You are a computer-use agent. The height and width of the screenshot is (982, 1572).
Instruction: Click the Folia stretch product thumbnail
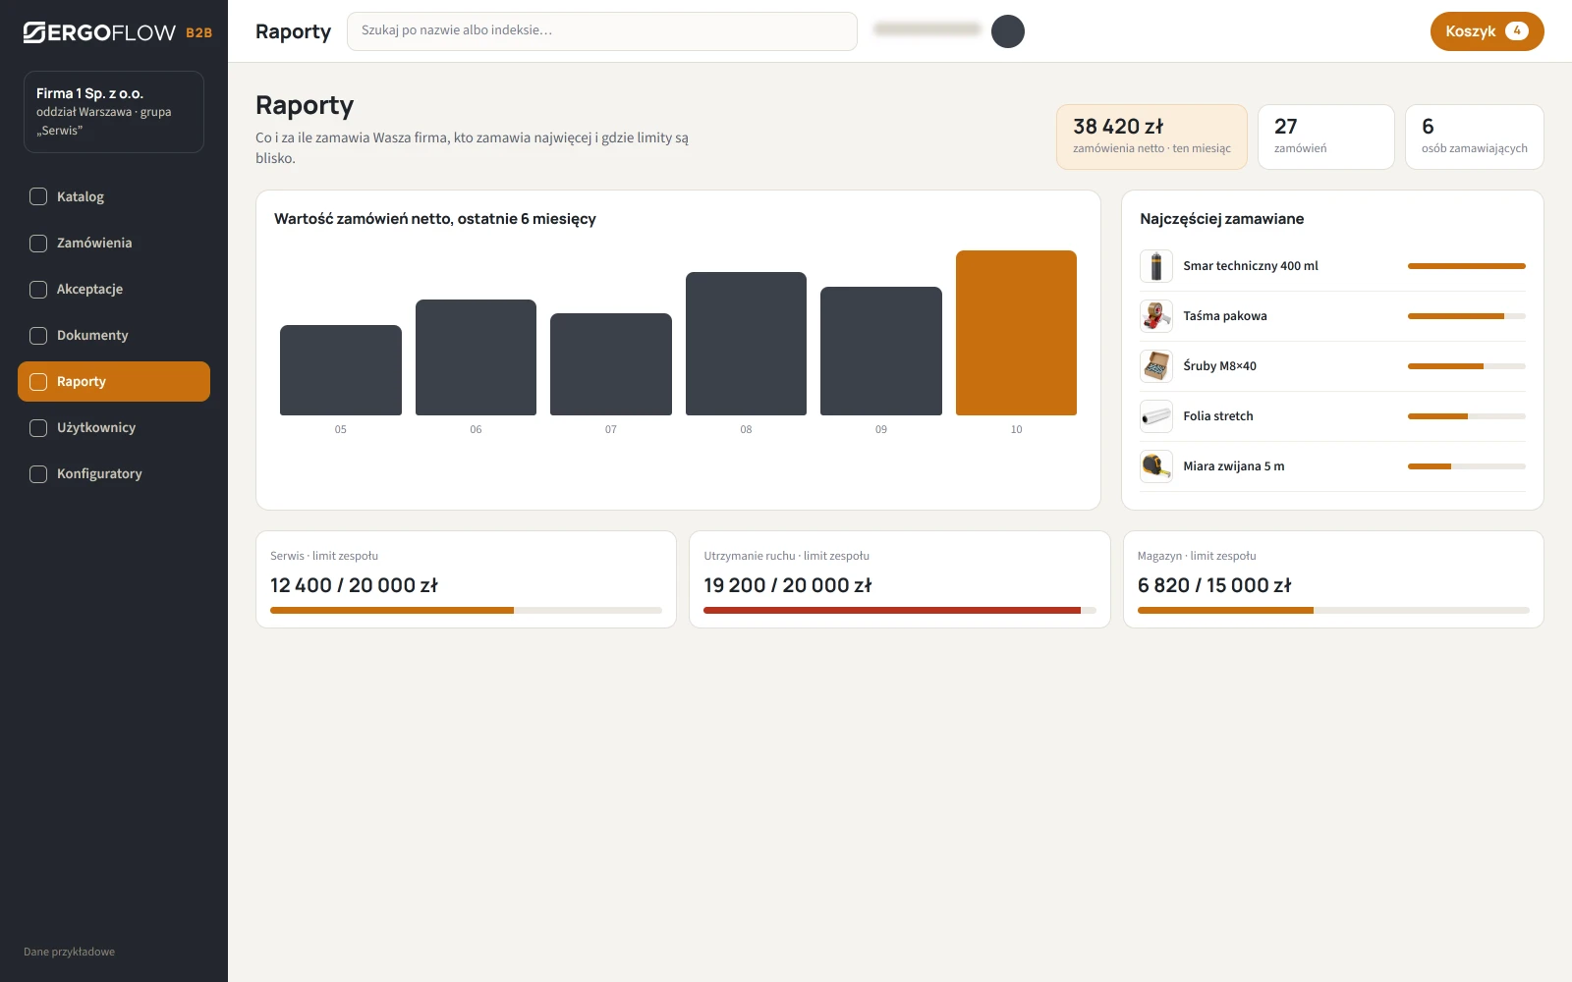(1156, 416)
